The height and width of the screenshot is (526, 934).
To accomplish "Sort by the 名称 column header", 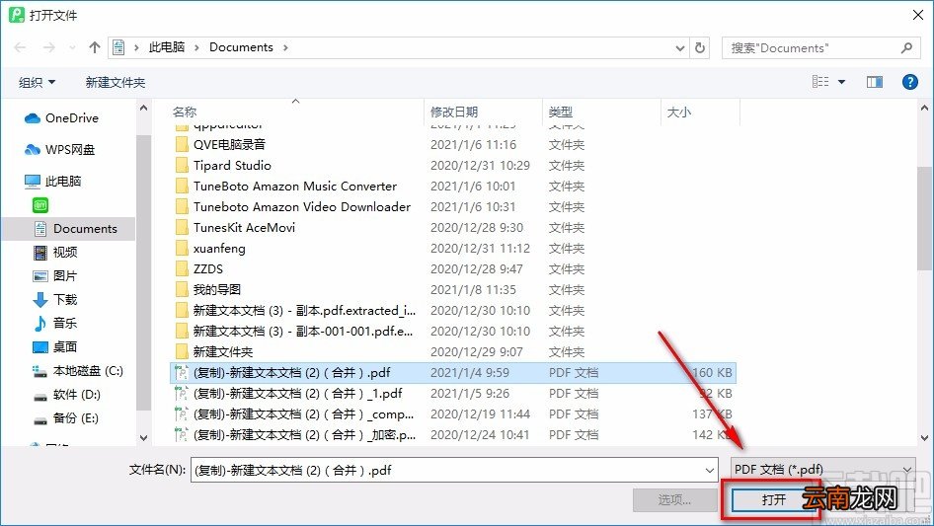I will click(x=296, y=112).
